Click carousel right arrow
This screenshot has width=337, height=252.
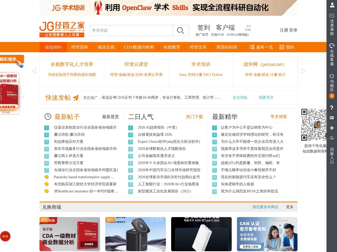coord(303,71)
